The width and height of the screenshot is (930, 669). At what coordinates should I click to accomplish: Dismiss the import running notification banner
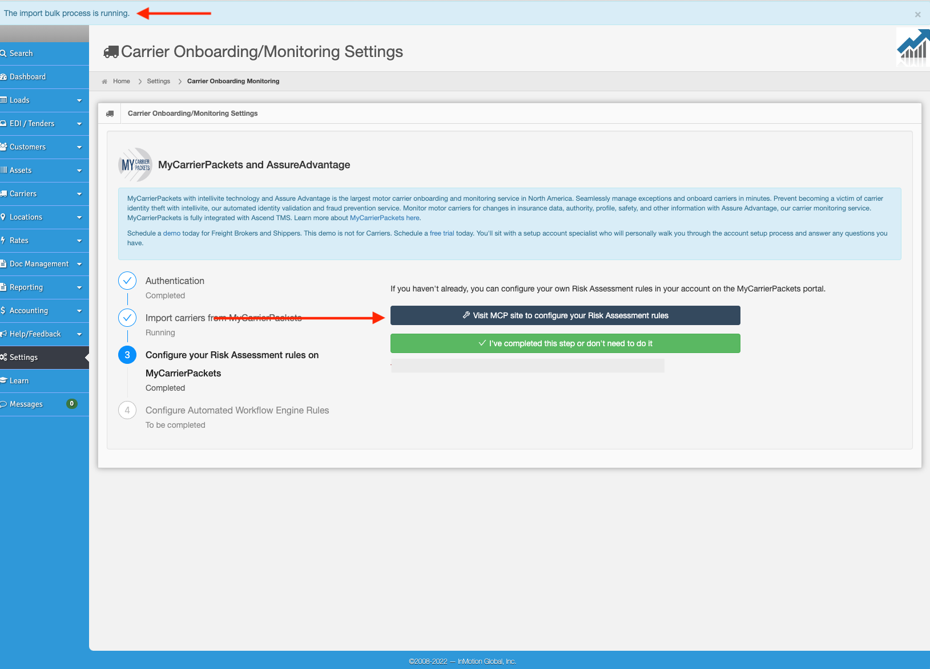[917, 14]
